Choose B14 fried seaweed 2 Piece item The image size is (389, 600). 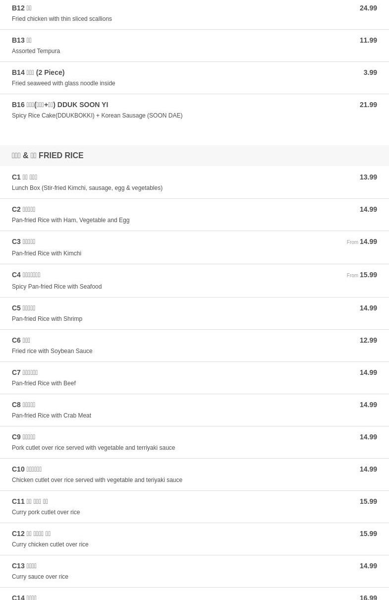(194, 78)
